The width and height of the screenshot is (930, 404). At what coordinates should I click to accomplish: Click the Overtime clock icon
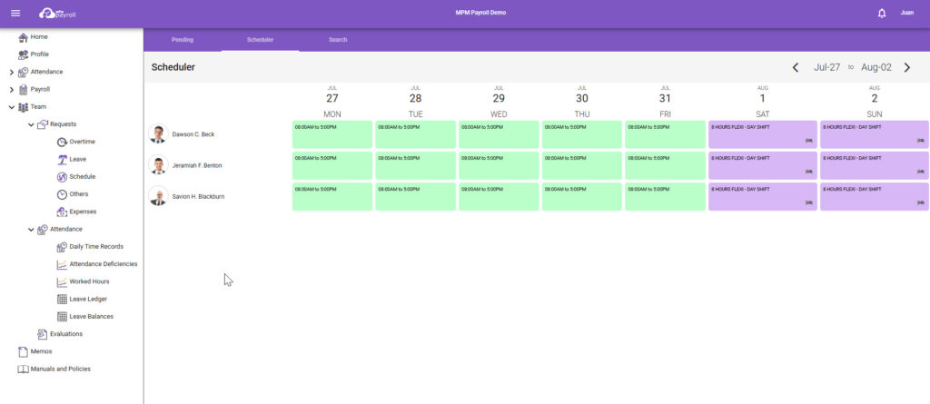click(x=62, y=142)
